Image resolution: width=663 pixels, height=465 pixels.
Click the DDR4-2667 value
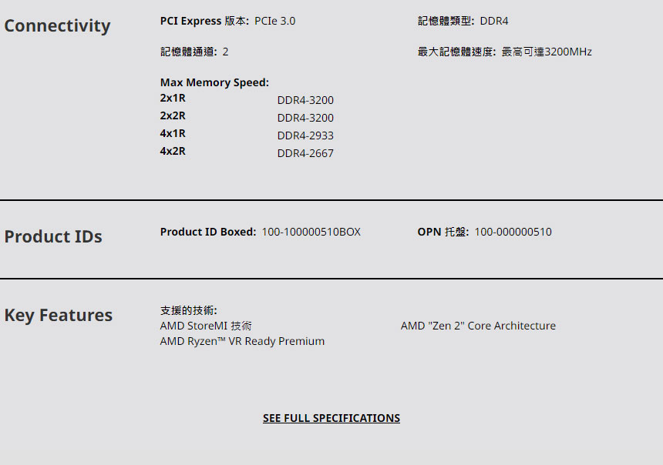click(x=305, y=153)
